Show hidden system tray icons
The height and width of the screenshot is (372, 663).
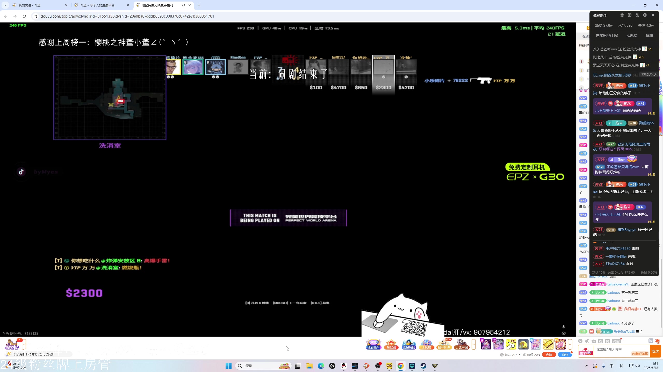[587, 366]
